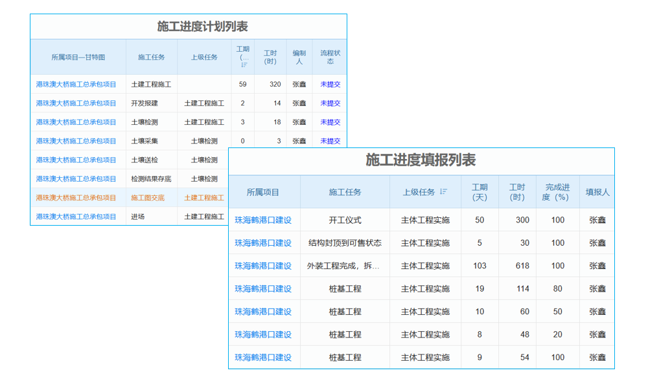Expand sorting on the 所属项目 header

click(x=263, y=191)
